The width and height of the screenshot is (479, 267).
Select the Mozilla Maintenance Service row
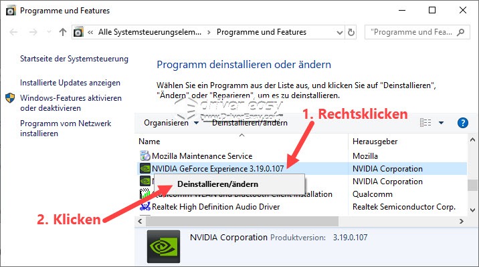(302, 156)
